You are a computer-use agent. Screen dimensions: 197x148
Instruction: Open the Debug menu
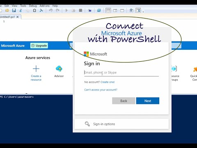point(33,6)
